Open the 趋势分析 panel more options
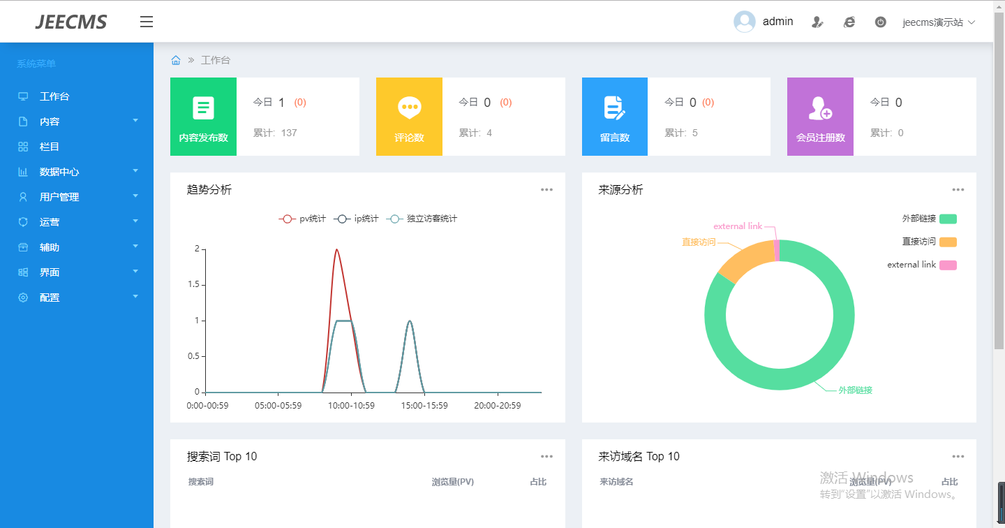This screenshot has height=528, width=1005. coord(546,190)
